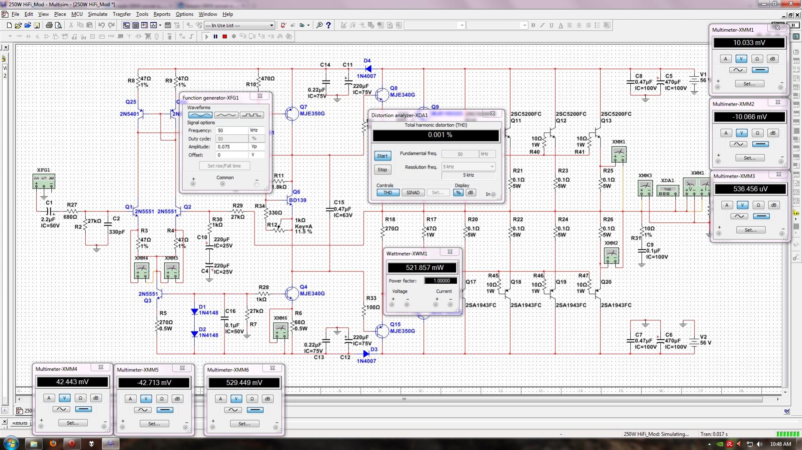Select dB mode on Multimeter-XMM3

point(774,205)
